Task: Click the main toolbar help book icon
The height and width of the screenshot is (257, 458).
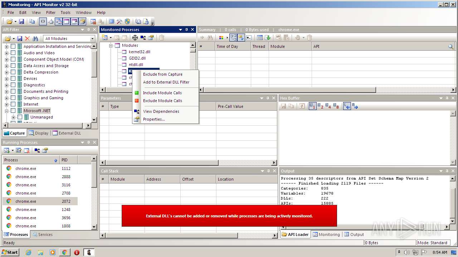Action: (138, 22)
